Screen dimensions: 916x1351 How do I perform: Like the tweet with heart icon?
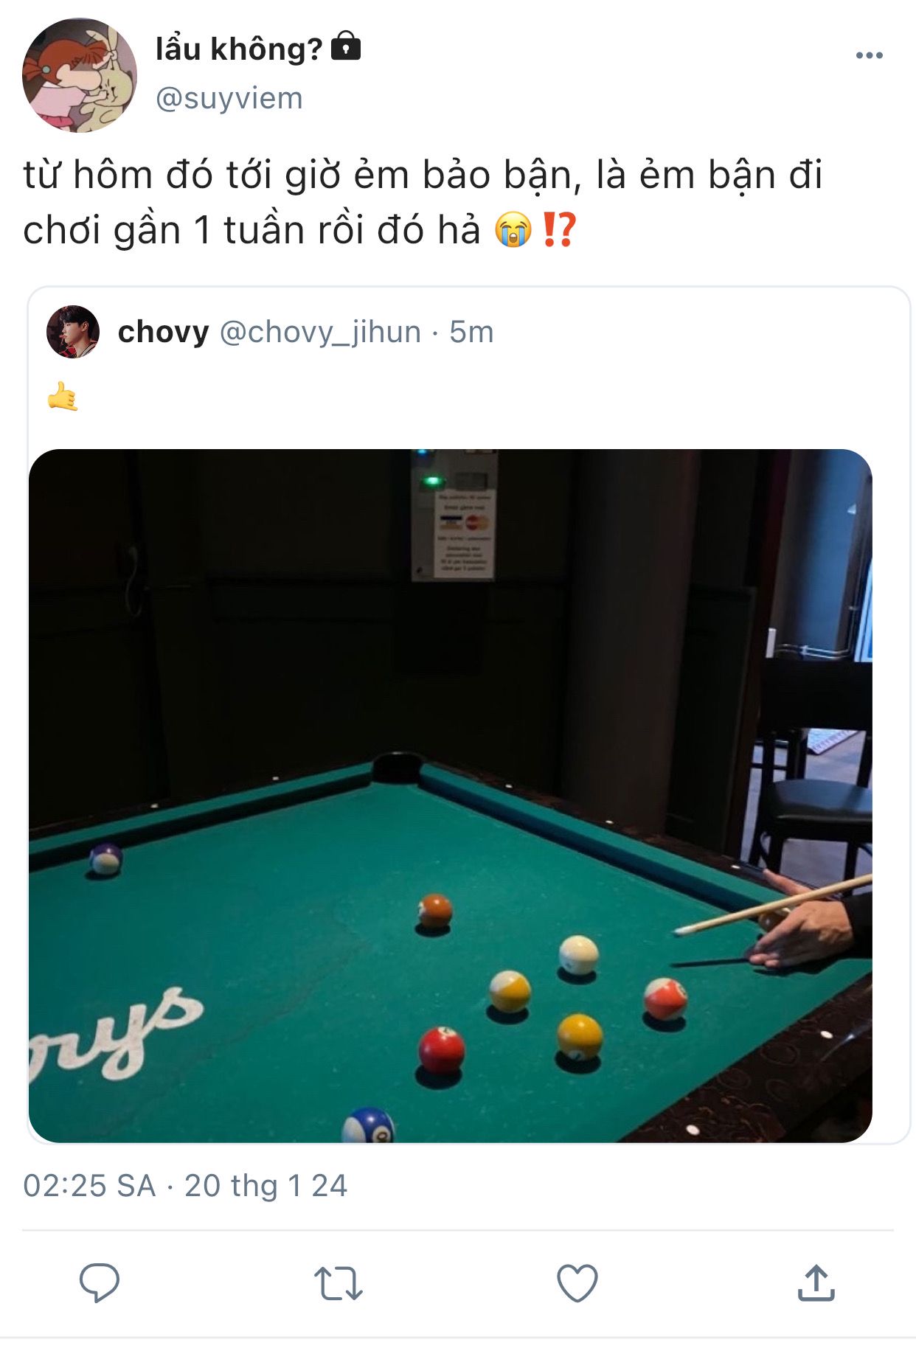577,1283
